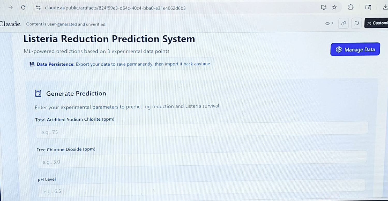
Task: Click the install app icon in address bar
Action: (323, 7)
